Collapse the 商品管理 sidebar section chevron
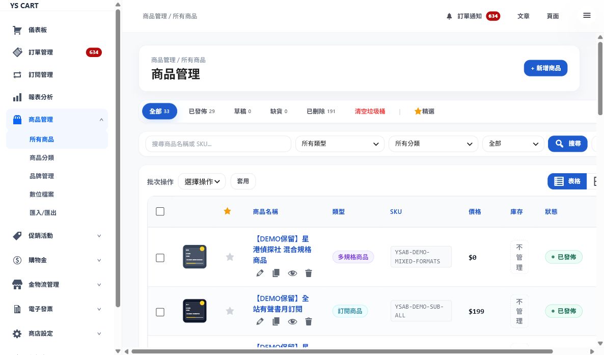This screenshot has width=604, height=355. click(x=101, y=120)
